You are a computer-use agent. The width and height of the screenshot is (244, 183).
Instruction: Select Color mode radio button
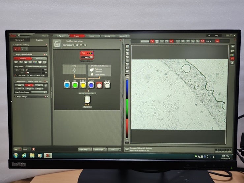click(x=15, y=76)
